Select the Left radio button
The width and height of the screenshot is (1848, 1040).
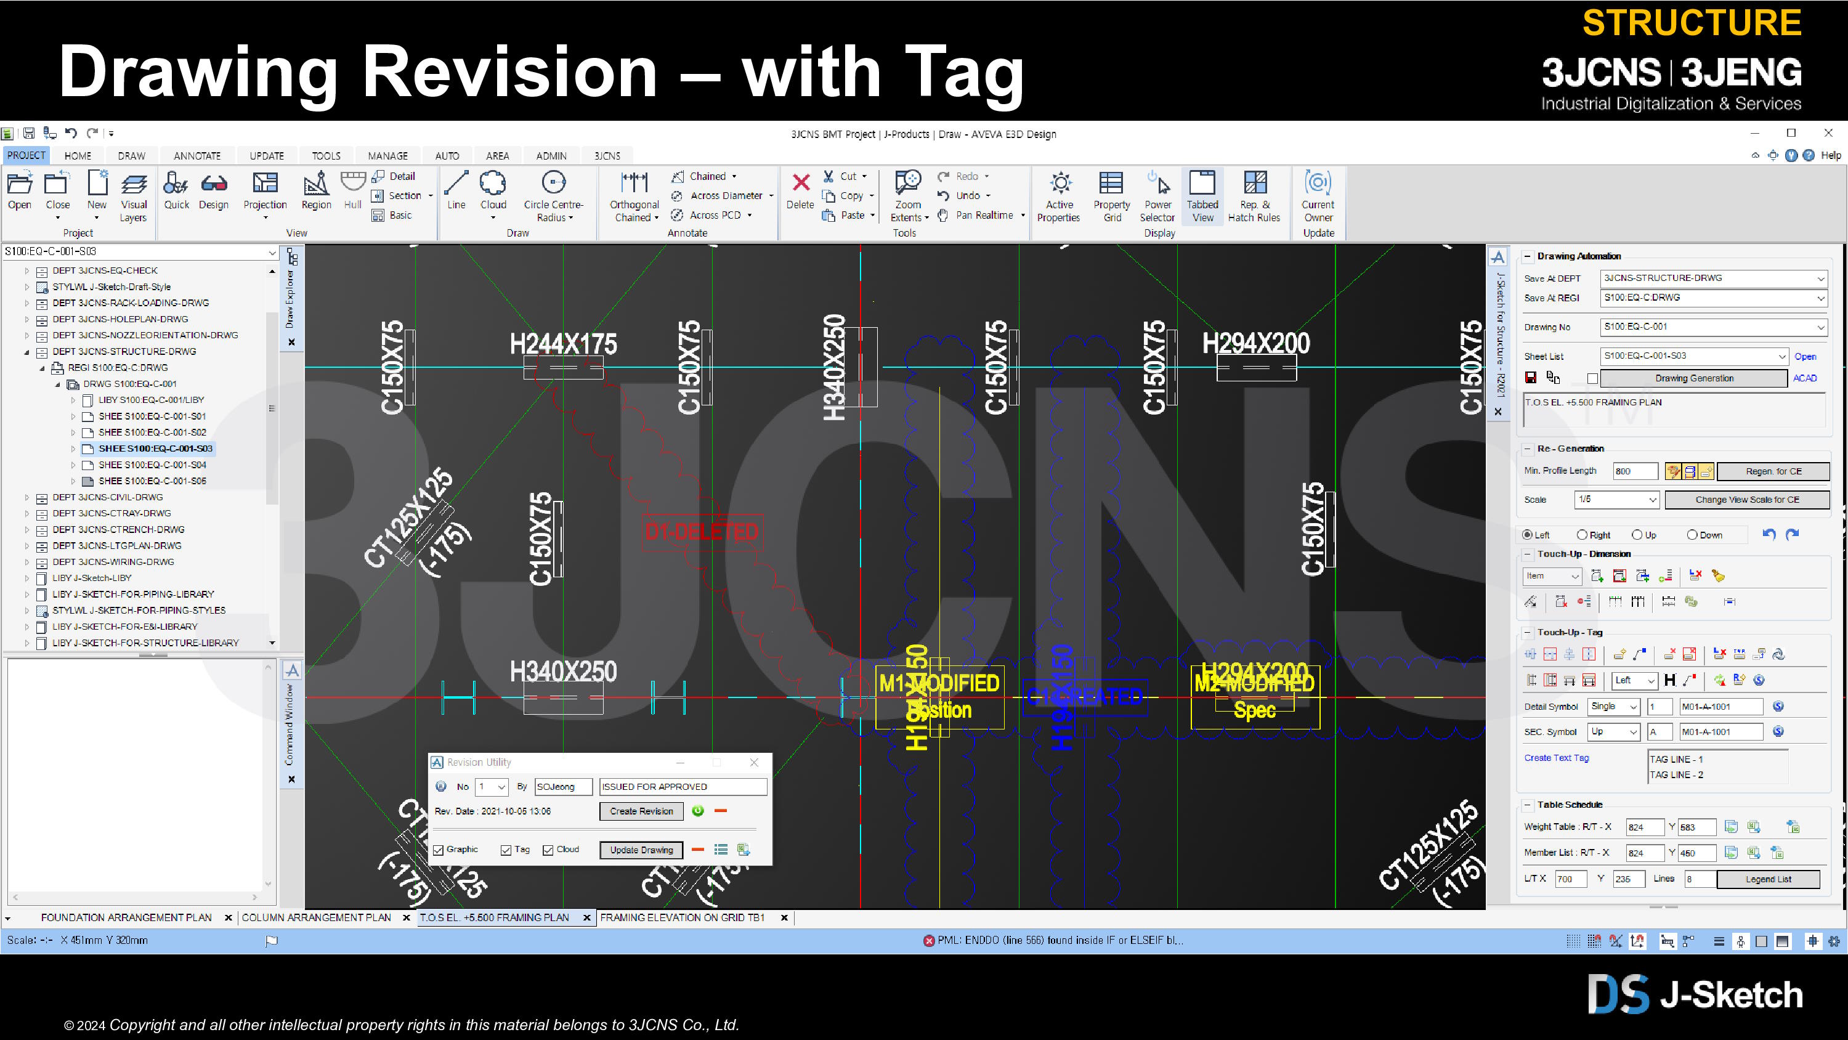(x=1527, y=535)
